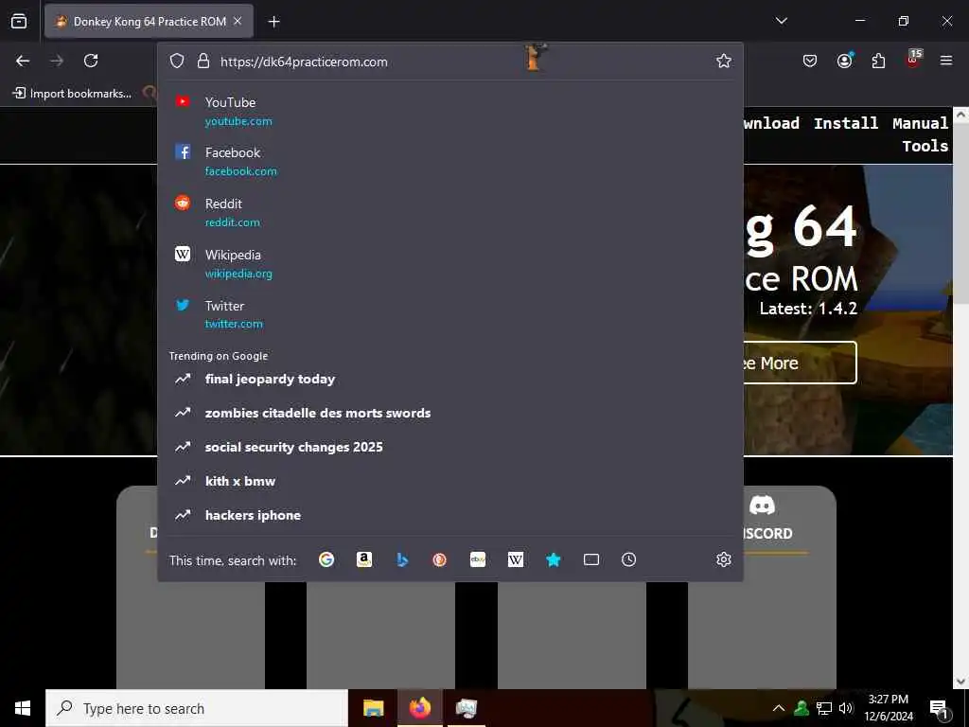
Task: Open the notification center icon
Action: 940,708
